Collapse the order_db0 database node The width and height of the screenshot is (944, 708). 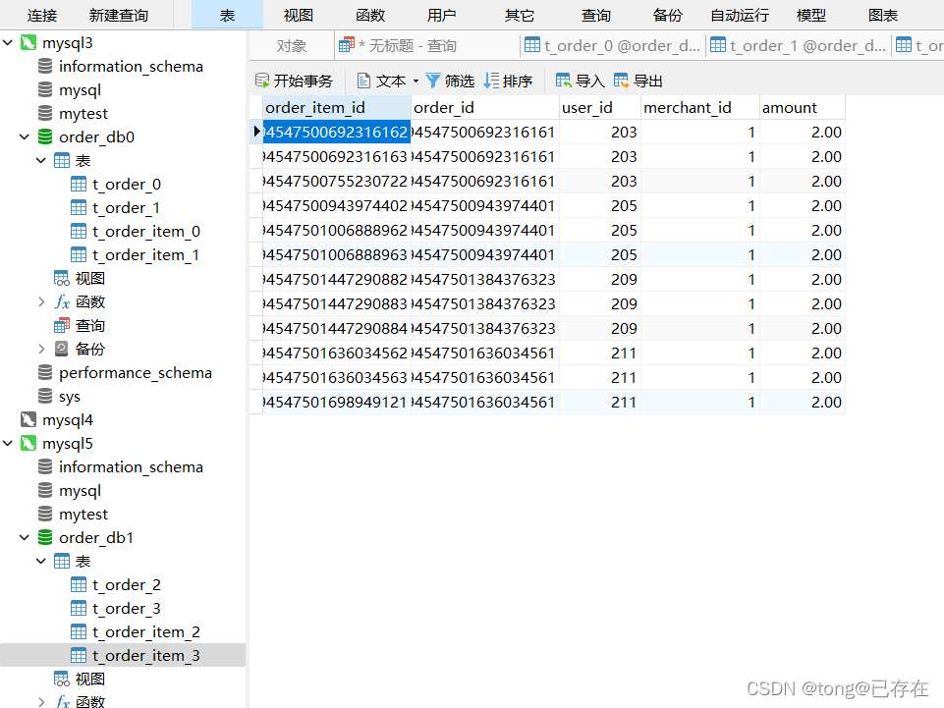tap(25, 137)
